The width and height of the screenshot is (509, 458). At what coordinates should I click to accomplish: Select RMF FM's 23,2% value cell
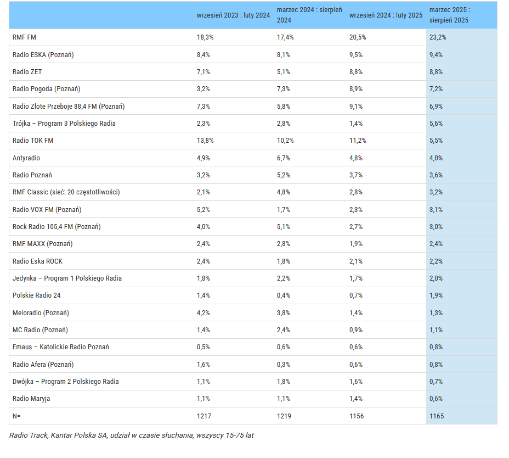[437, 37]
